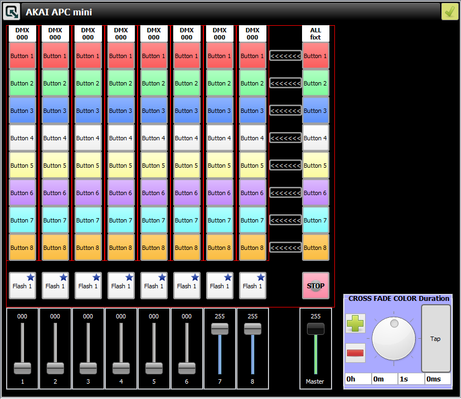Click the arrow strip beside ALL fixt Button 5
The height and width of the screenshot is (399, 461).
tap(285, 166)
